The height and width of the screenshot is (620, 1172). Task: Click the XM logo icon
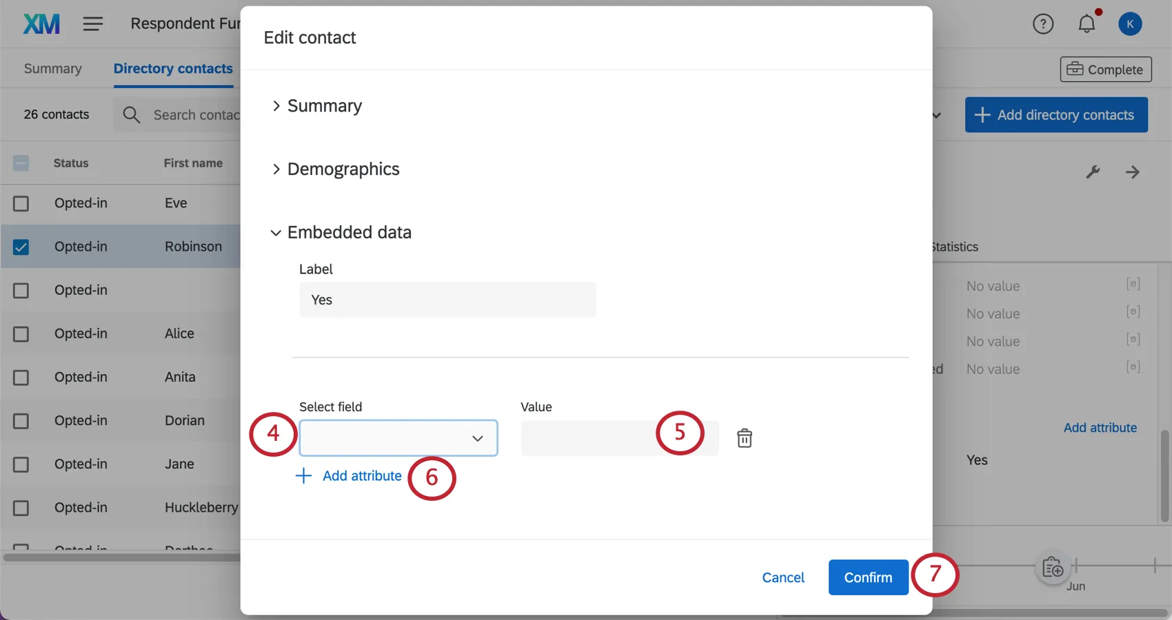[x=41, y=24]
